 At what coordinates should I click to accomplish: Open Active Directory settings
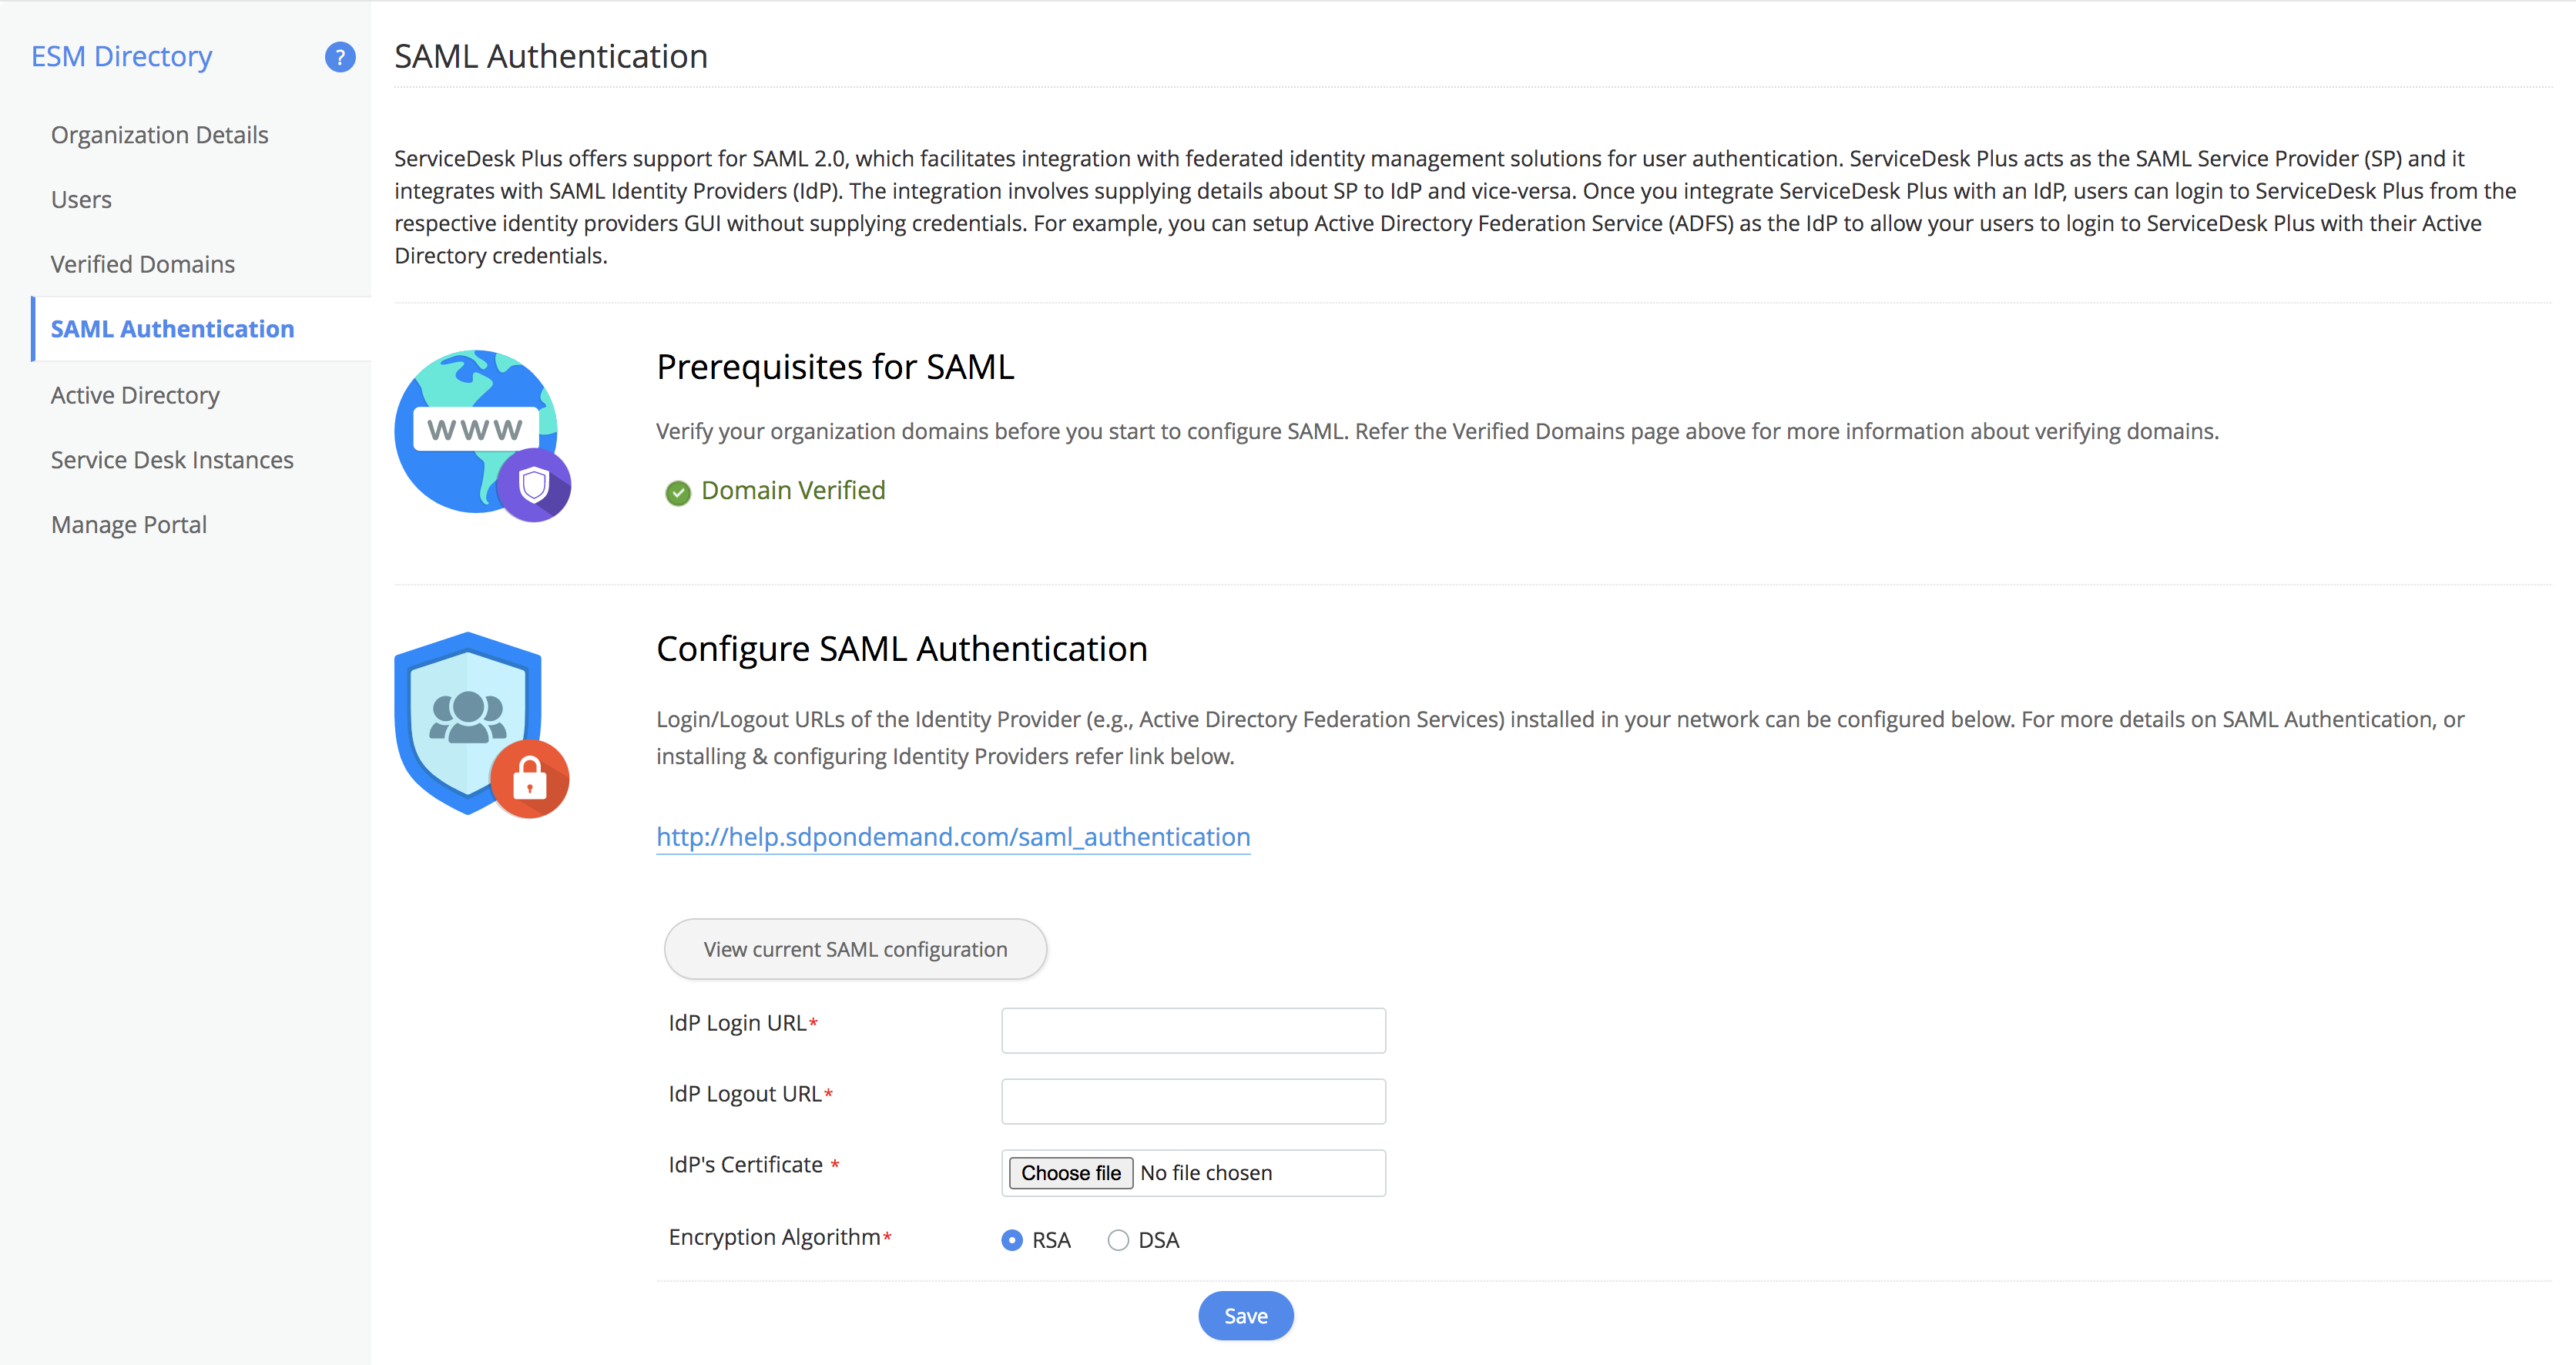pos(135,395)
